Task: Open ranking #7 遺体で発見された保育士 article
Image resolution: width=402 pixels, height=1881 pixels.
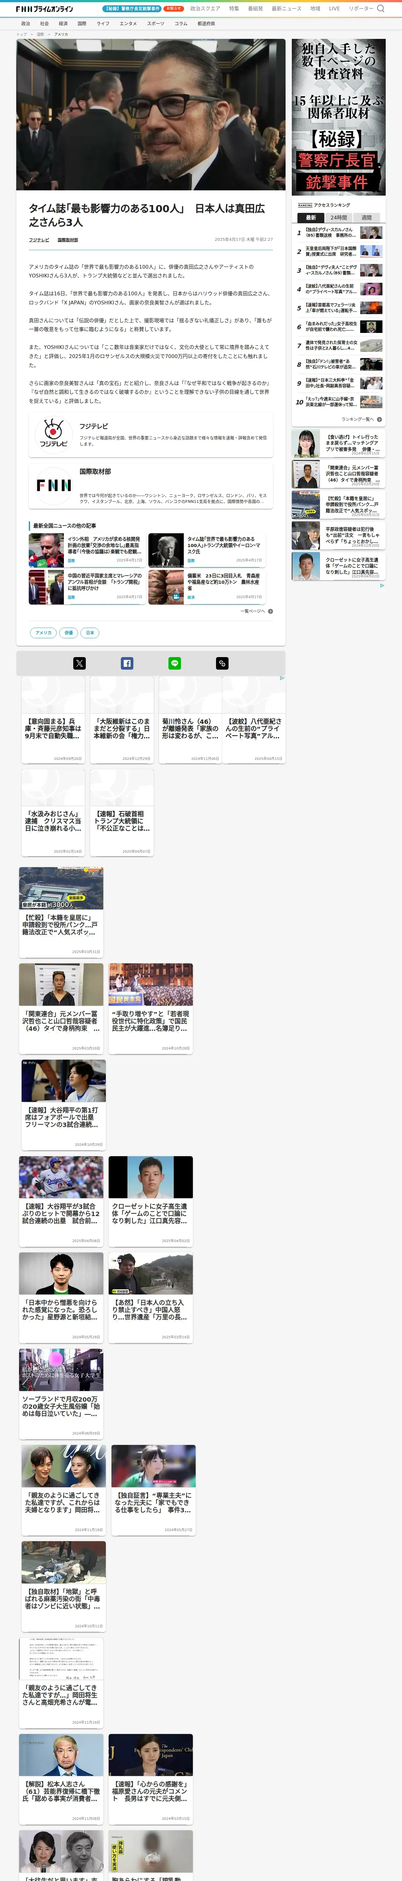Action: tap(338, 345)
